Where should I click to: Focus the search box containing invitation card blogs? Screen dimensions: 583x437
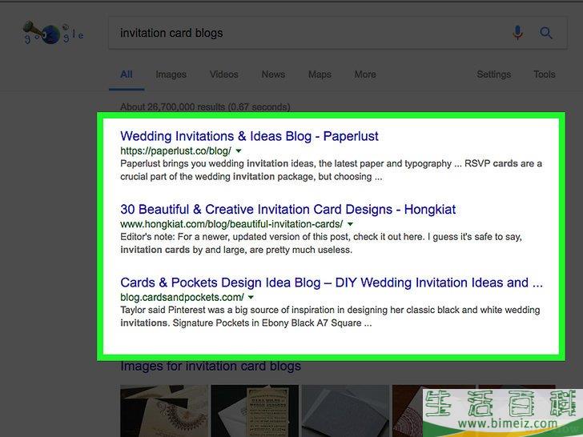(338, 33)
